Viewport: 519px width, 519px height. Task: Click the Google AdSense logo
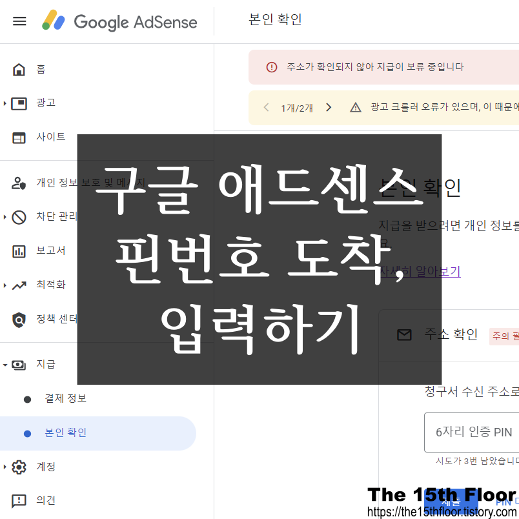pyautogui.click(x=119, y=21)
